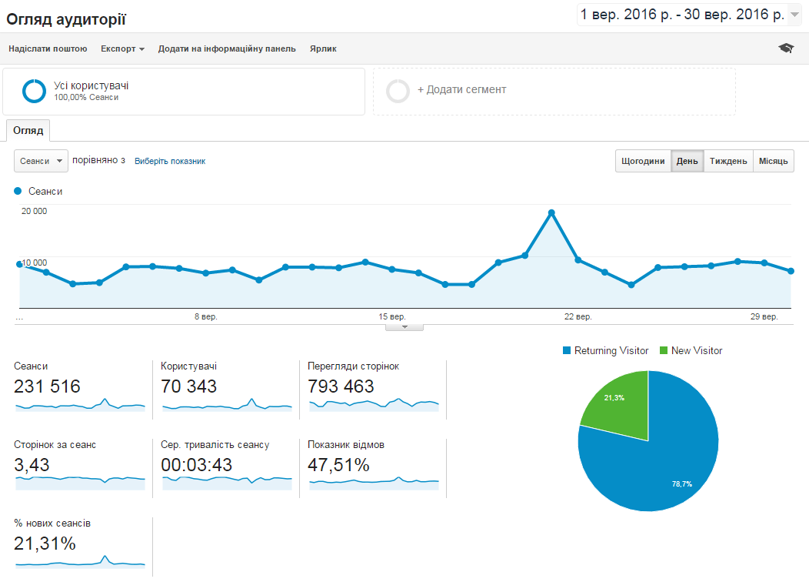Click the green New Visitor legend swatch
The width and height of the screenshot is (809, 582).
point(664,350)
